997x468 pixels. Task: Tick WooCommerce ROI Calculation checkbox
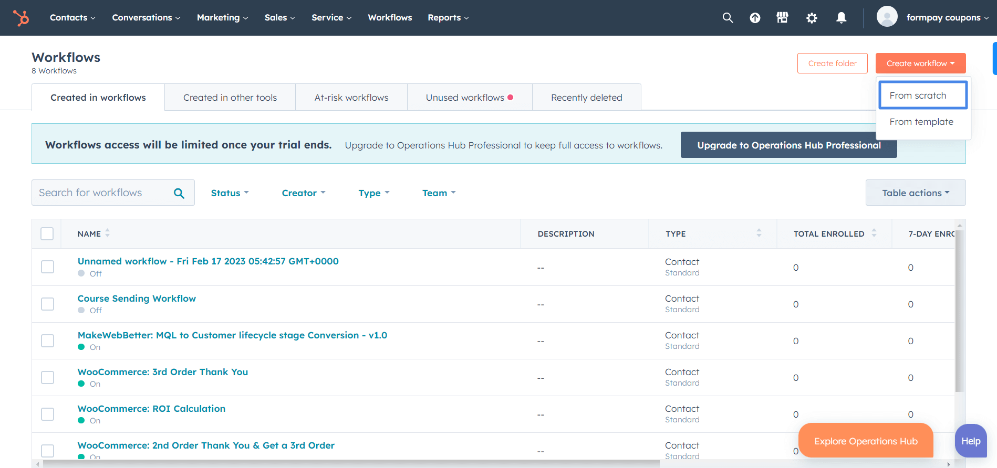click(47, 414)
